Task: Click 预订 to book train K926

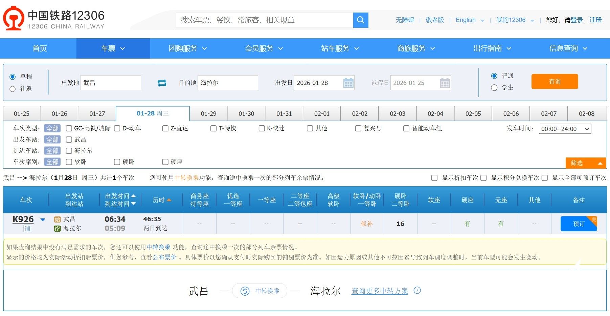Action: click(x=578, y=224)
